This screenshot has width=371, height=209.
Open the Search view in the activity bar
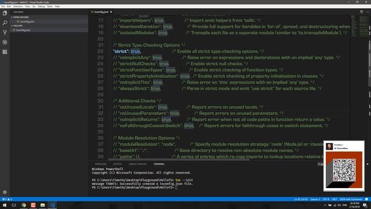(5, 23)
